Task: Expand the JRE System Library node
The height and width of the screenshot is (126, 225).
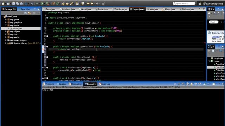Action: (x=6, y=43)
